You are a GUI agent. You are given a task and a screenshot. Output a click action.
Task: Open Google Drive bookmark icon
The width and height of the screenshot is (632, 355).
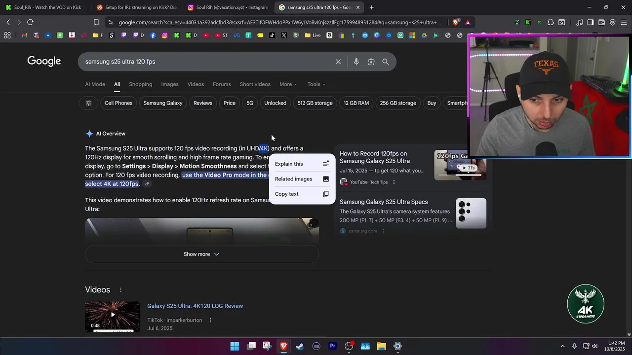(424, 35)
